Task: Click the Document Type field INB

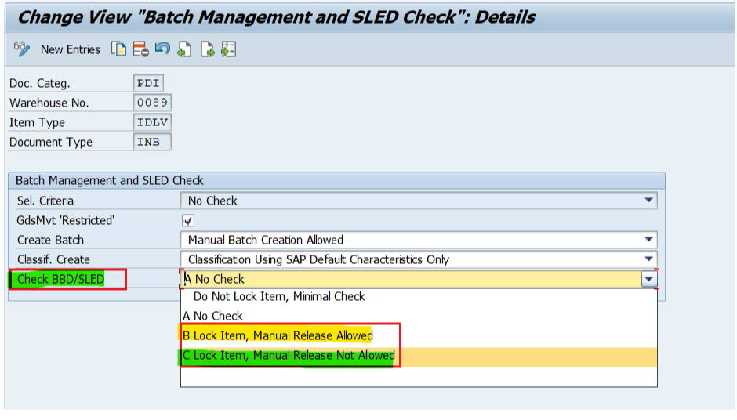Action: (x=152, y=142)
